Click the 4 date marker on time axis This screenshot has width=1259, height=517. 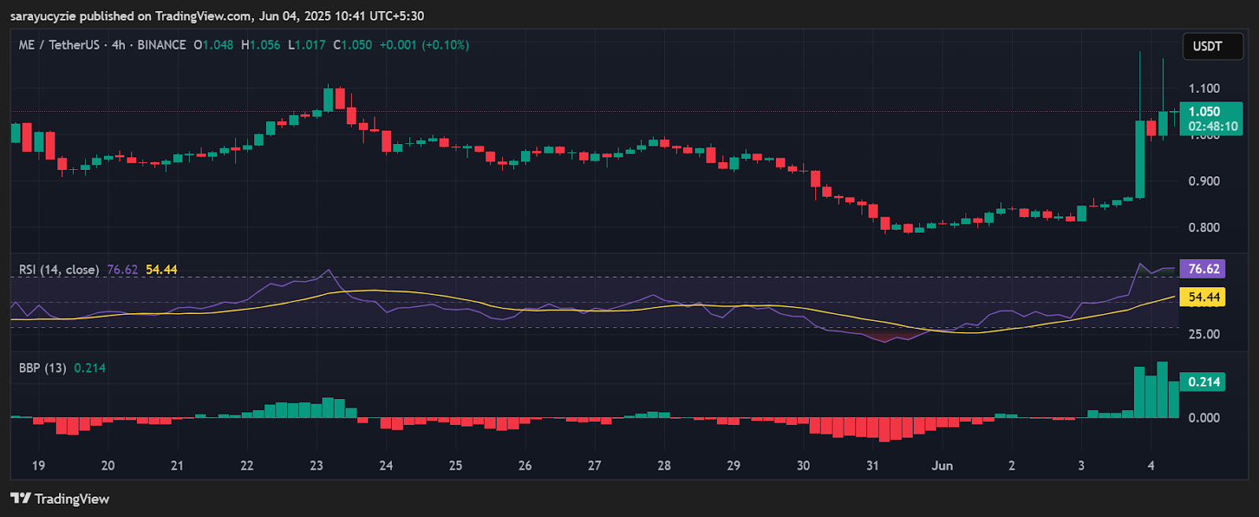click(1150, 465)
